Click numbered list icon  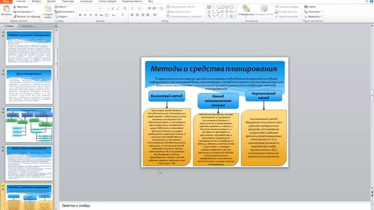click(x=140, y=8)
